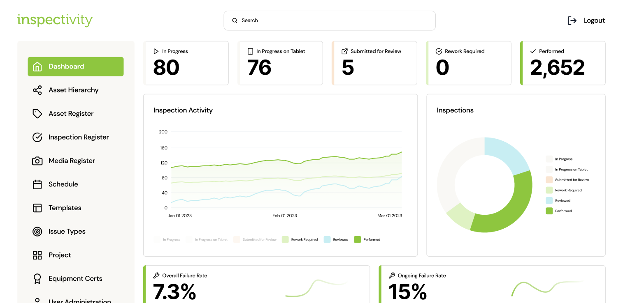Toggle Performed series in activity chart legend
The height and width of the screenshot is (303, 623).
point(367,239)
